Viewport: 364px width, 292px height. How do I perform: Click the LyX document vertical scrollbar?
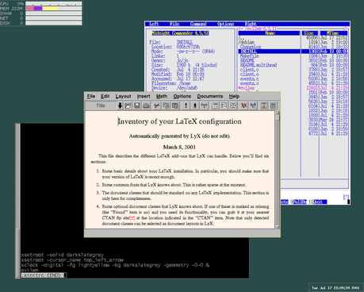[278, 170]
